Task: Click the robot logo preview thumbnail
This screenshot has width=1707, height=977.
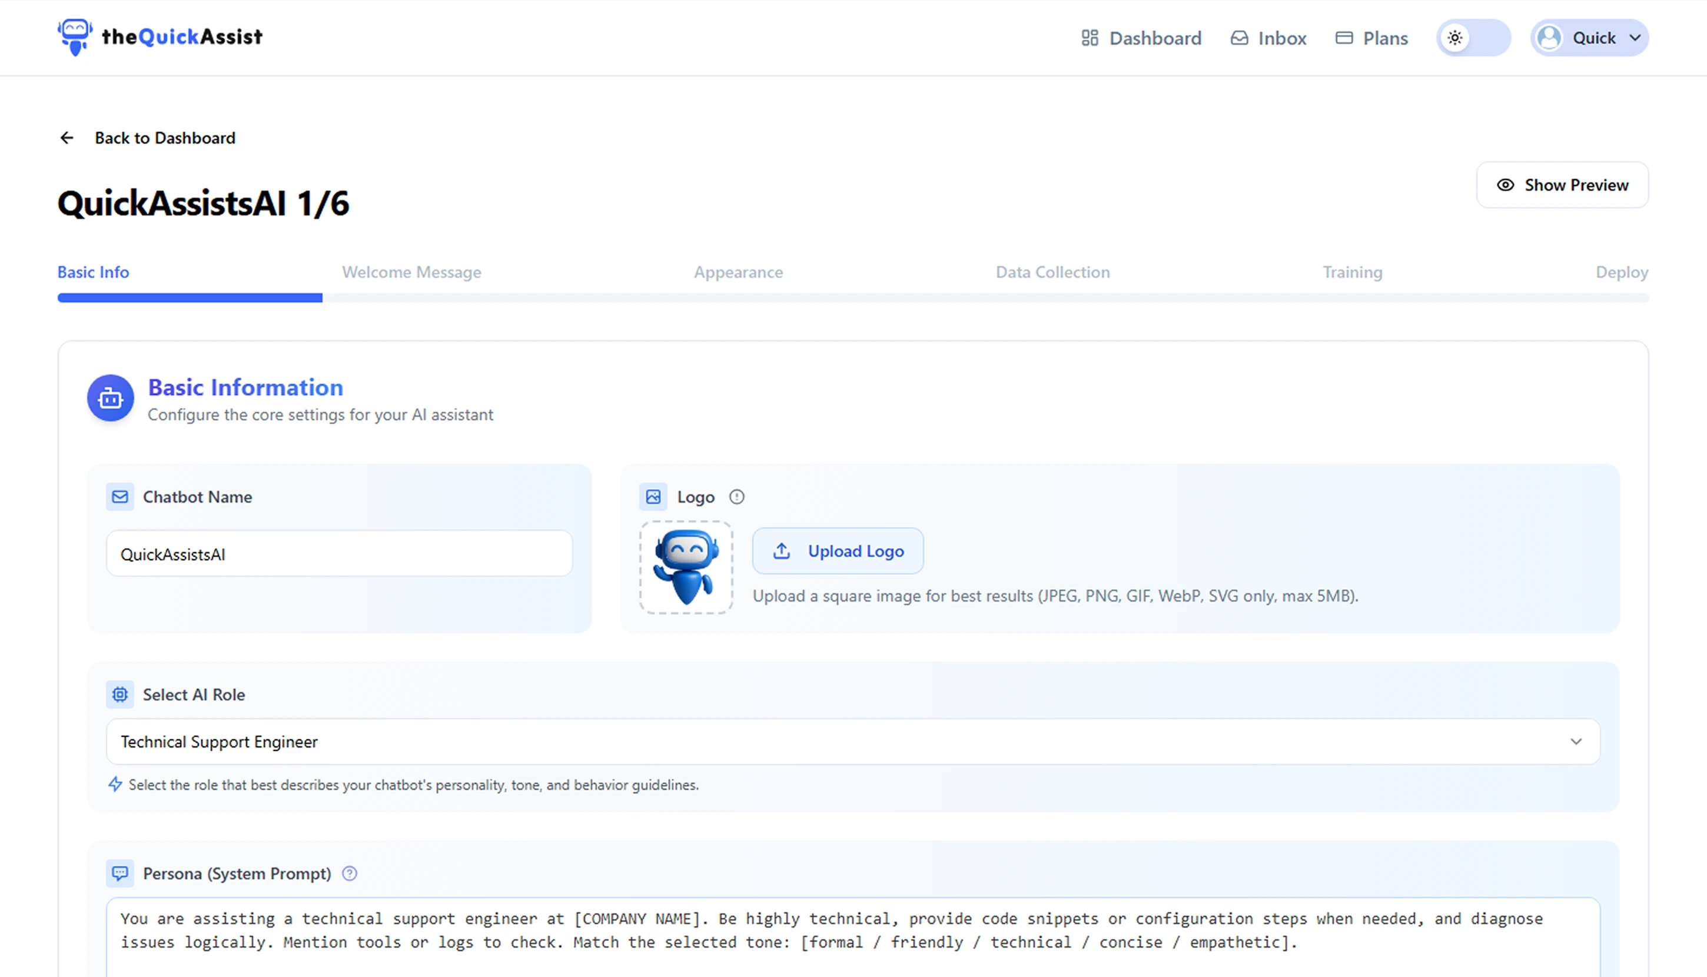Action: click(x=686, y=568)
